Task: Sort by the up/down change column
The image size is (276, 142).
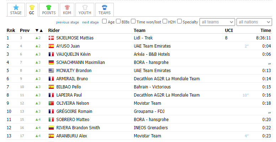Action: pyautogui.click(x=39, y=31)
